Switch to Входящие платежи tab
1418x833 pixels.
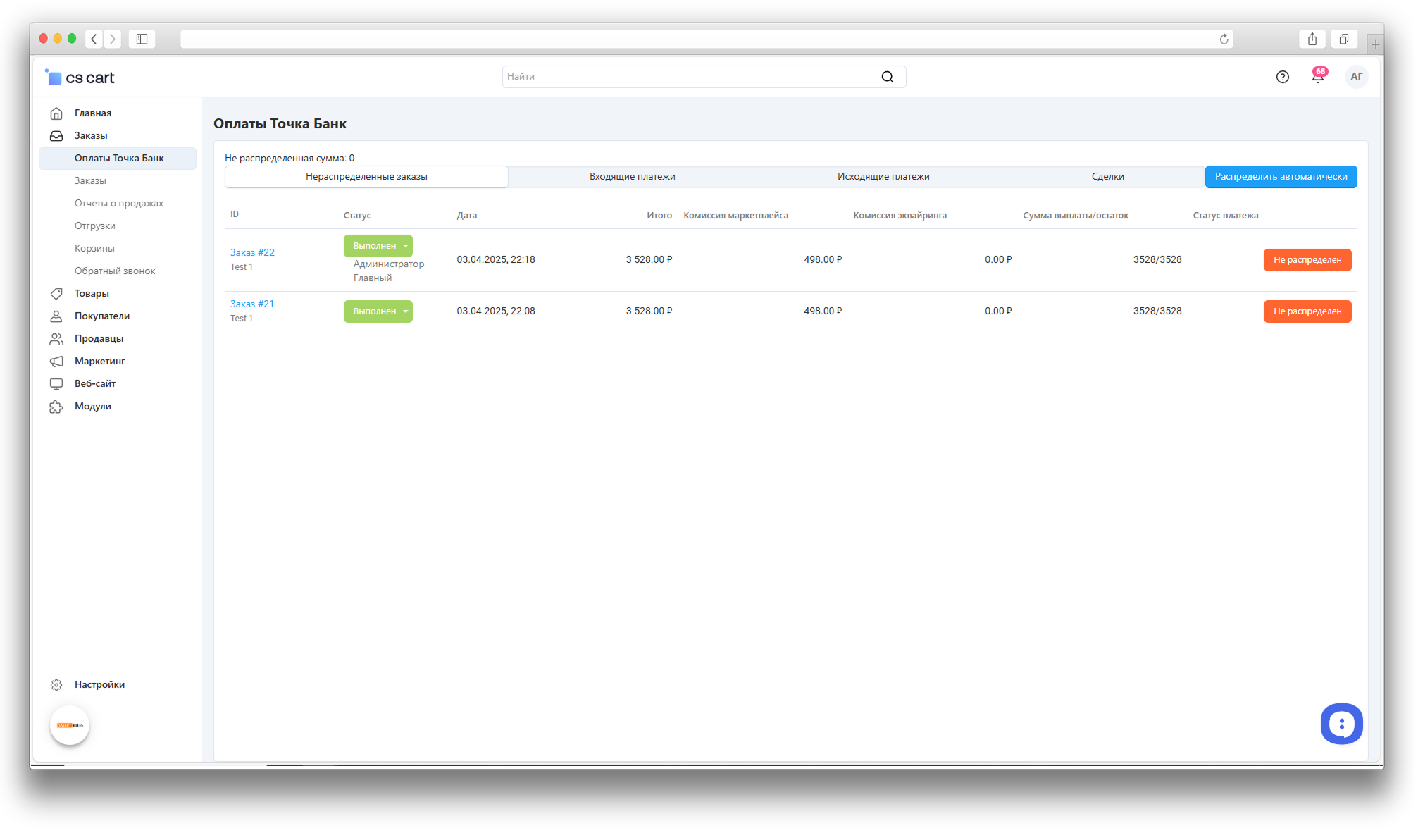point(632,177)
